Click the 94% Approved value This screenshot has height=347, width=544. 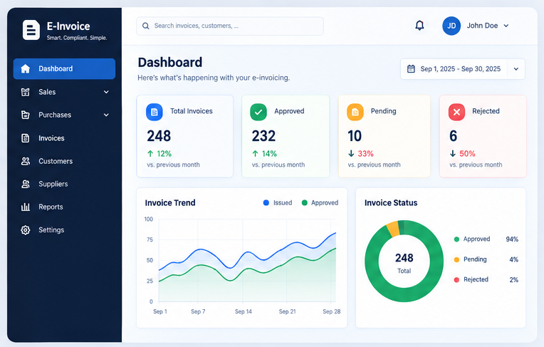pos(512,239)
